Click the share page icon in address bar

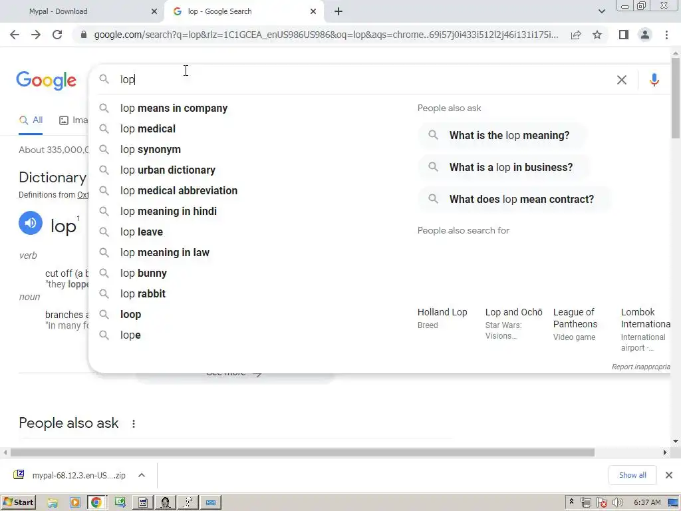coord(576,35)
